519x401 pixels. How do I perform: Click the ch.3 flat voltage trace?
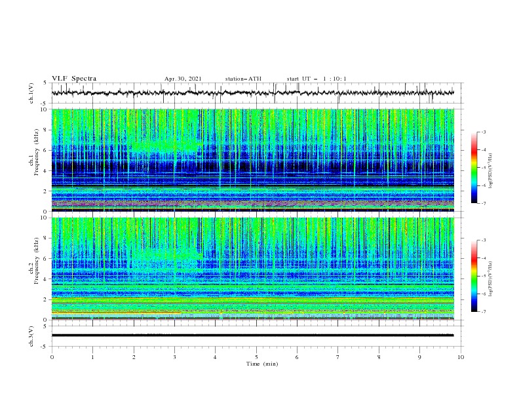click(x=252, y=335)
